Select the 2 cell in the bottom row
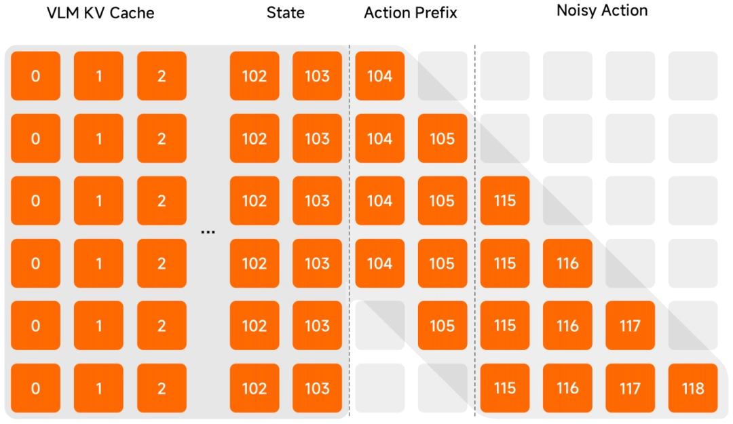This screenshot has height=424, width=733. (x=162, y=388)
